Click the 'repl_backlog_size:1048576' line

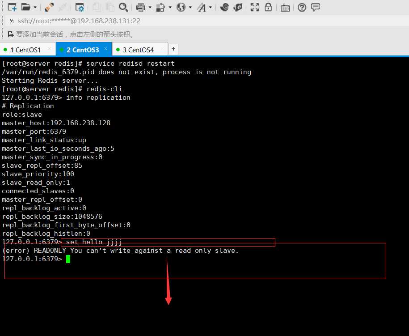pyautogui.click(x=52, y=217)
